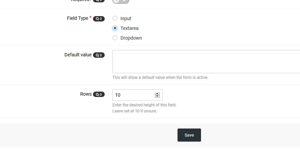Click the search badge beside Field Type

pyautogui.click(x=99, y=19)
